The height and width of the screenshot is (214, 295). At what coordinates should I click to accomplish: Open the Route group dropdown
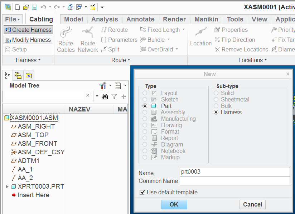(121, 60)
